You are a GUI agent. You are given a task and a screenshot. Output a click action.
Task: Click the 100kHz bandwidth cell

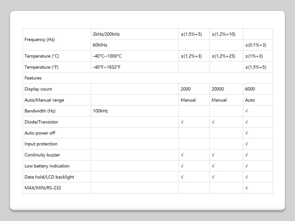click(100, 111)
